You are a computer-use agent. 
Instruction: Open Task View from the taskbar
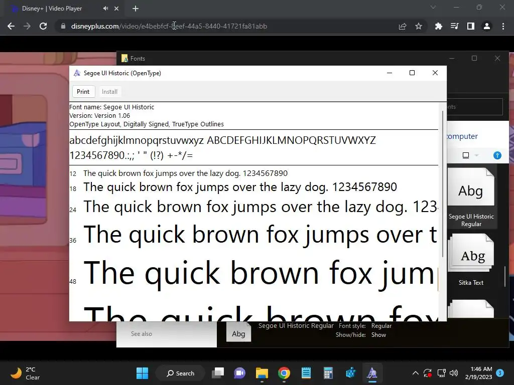218,373
